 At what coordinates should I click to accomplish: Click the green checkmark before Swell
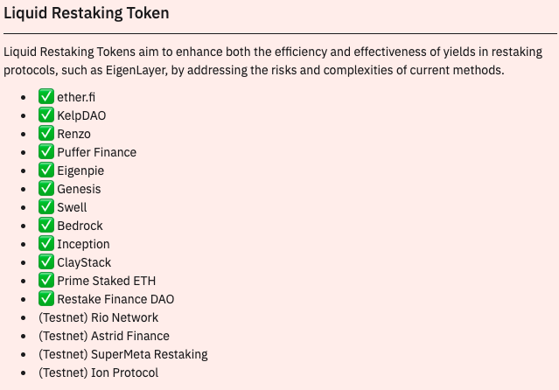click(46, 206)
